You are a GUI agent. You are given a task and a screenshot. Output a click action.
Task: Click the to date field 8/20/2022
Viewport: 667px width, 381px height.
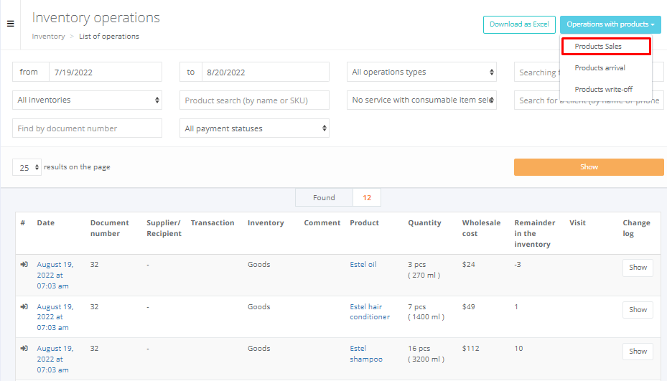tap(265, 72)
